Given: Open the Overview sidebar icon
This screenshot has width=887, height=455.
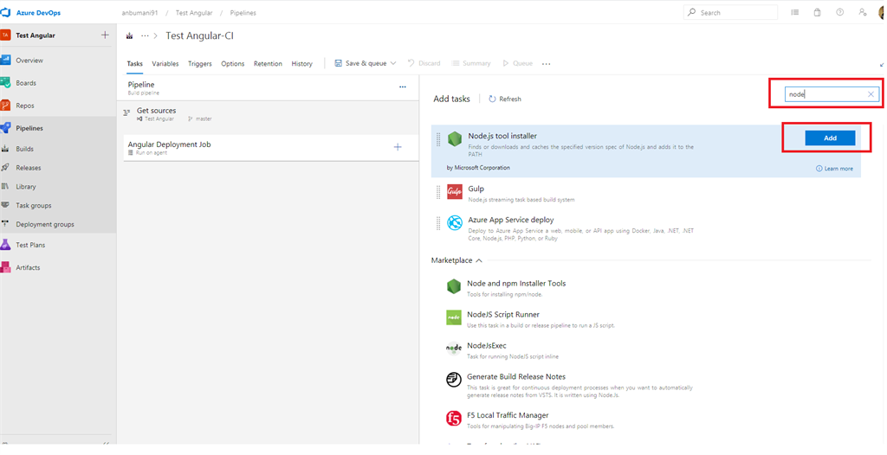Looking at the screenshot, I should [6, 60].
